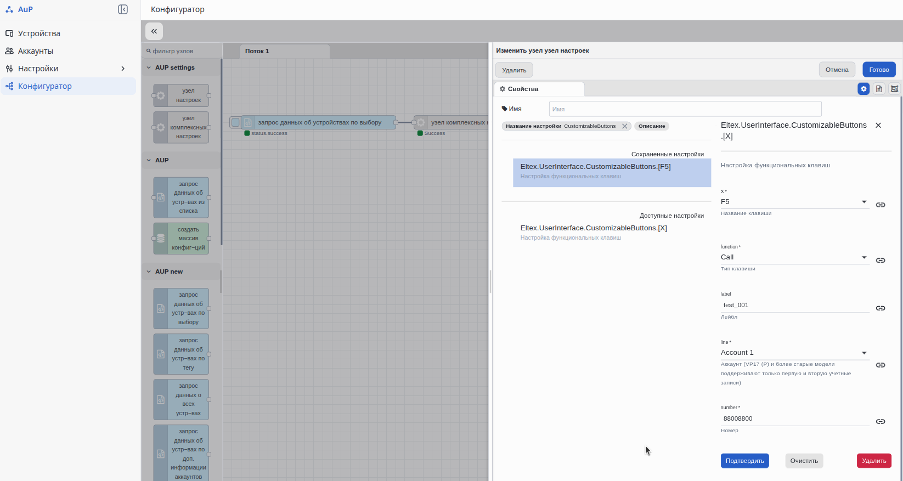Select the узел комплексных canvas node
Screen dimensions: 903x481
click(452, 122)
